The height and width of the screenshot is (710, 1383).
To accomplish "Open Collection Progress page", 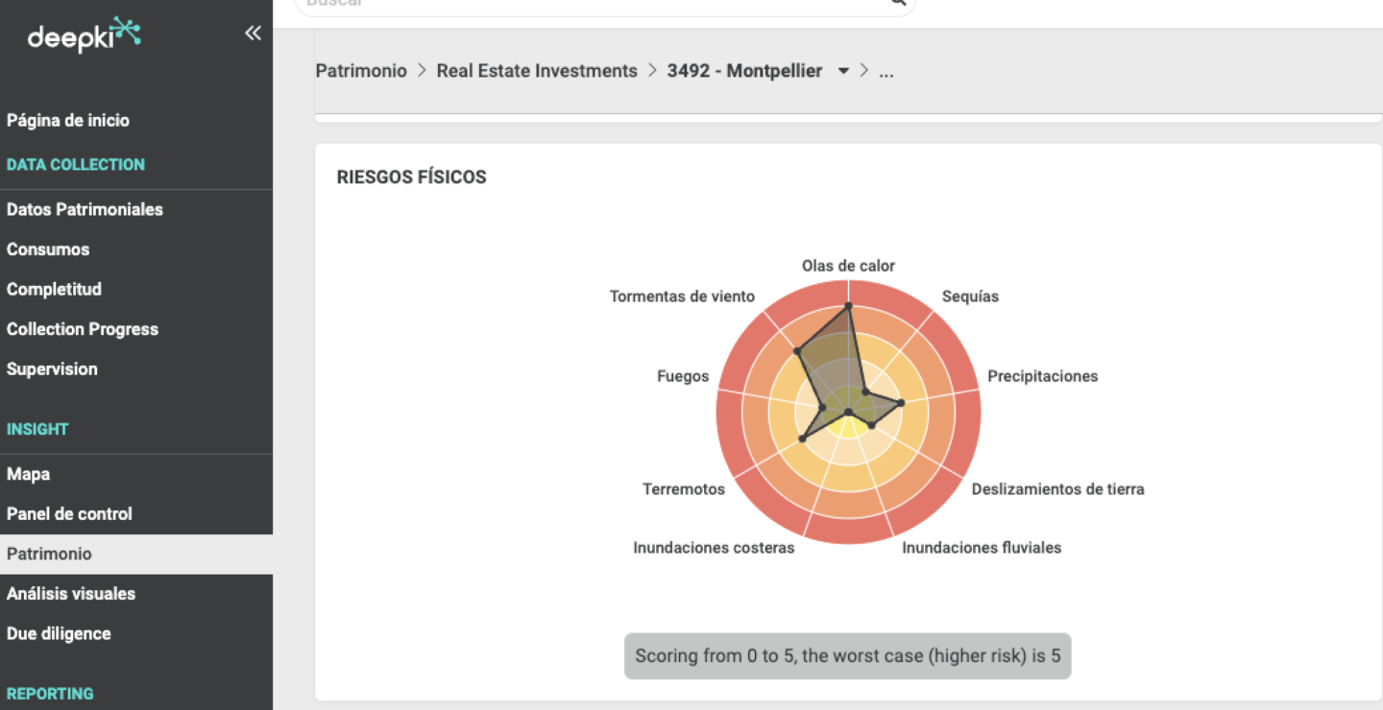I will pyautogui.click(x=83, y=329).
